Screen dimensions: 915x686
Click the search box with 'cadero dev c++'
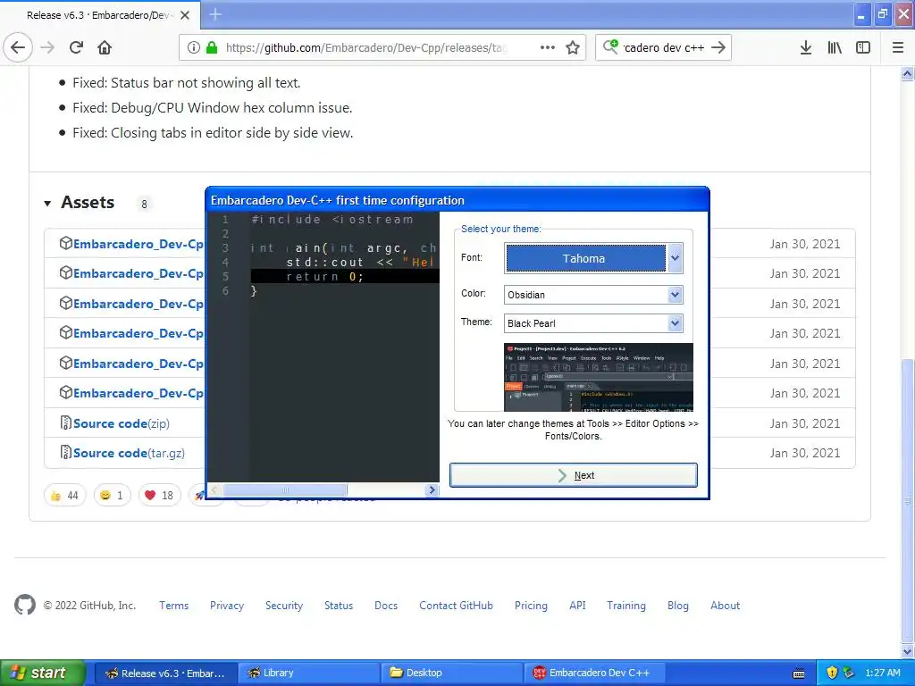(x=664, y=47)
